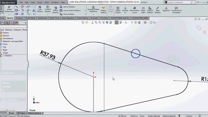Click the Normal To icon

(x=125, y=8)
